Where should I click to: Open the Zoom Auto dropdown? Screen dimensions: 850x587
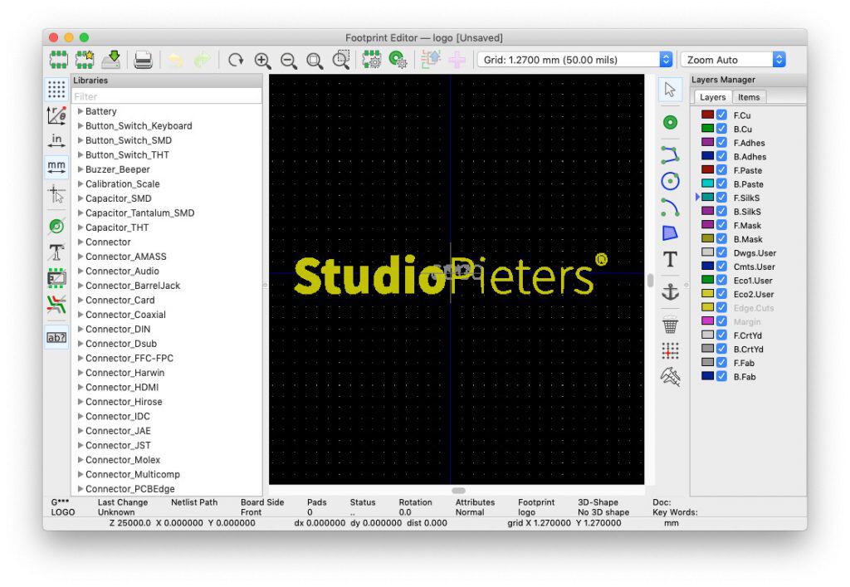point(733,60)
